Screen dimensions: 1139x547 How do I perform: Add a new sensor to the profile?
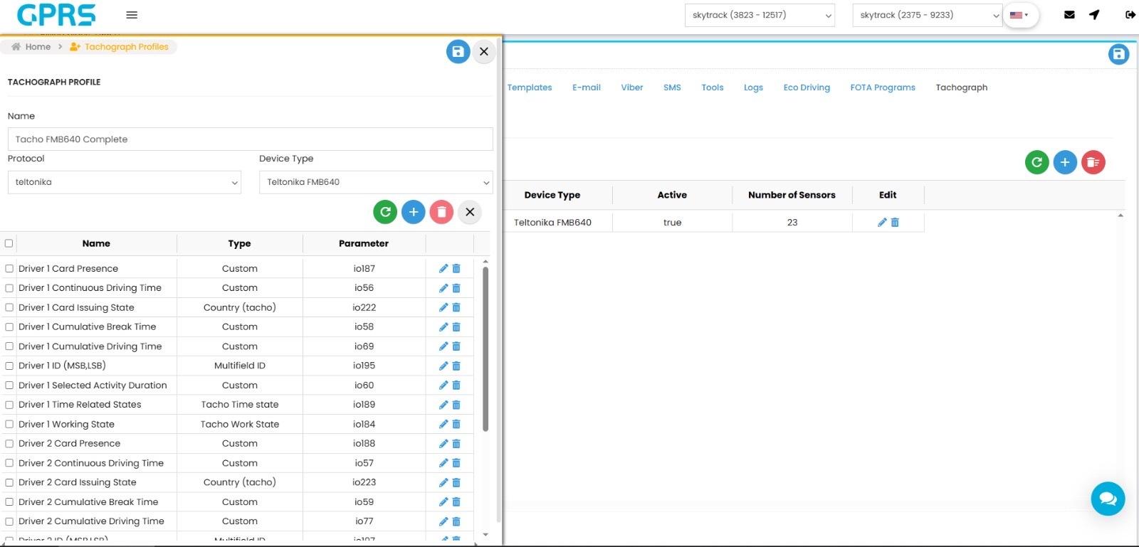(414, 212)
